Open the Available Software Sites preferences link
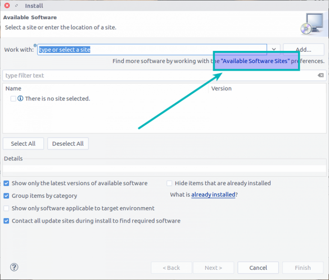This screenshot has width=329, height=280. tap(255, 61)
